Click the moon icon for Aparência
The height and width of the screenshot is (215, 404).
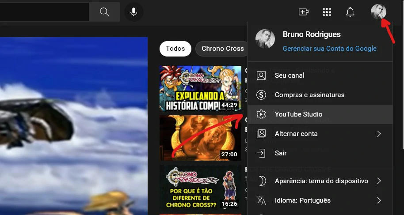[262, 181]
